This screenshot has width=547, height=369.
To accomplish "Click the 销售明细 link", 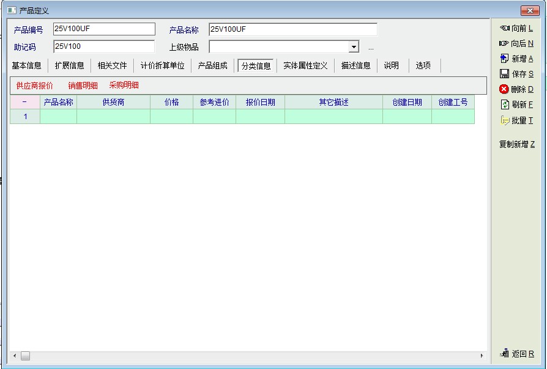I will coord(83,86).
